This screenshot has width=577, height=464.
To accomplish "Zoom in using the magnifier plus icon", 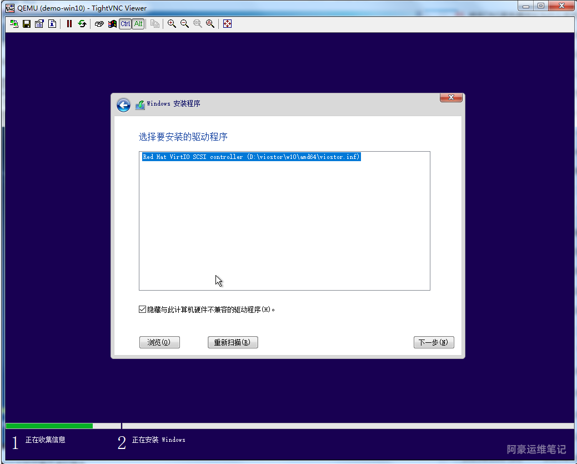I will (172, 24).
